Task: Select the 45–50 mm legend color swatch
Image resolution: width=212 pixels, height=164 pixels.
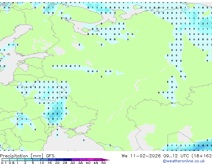Action: (98, 160)
